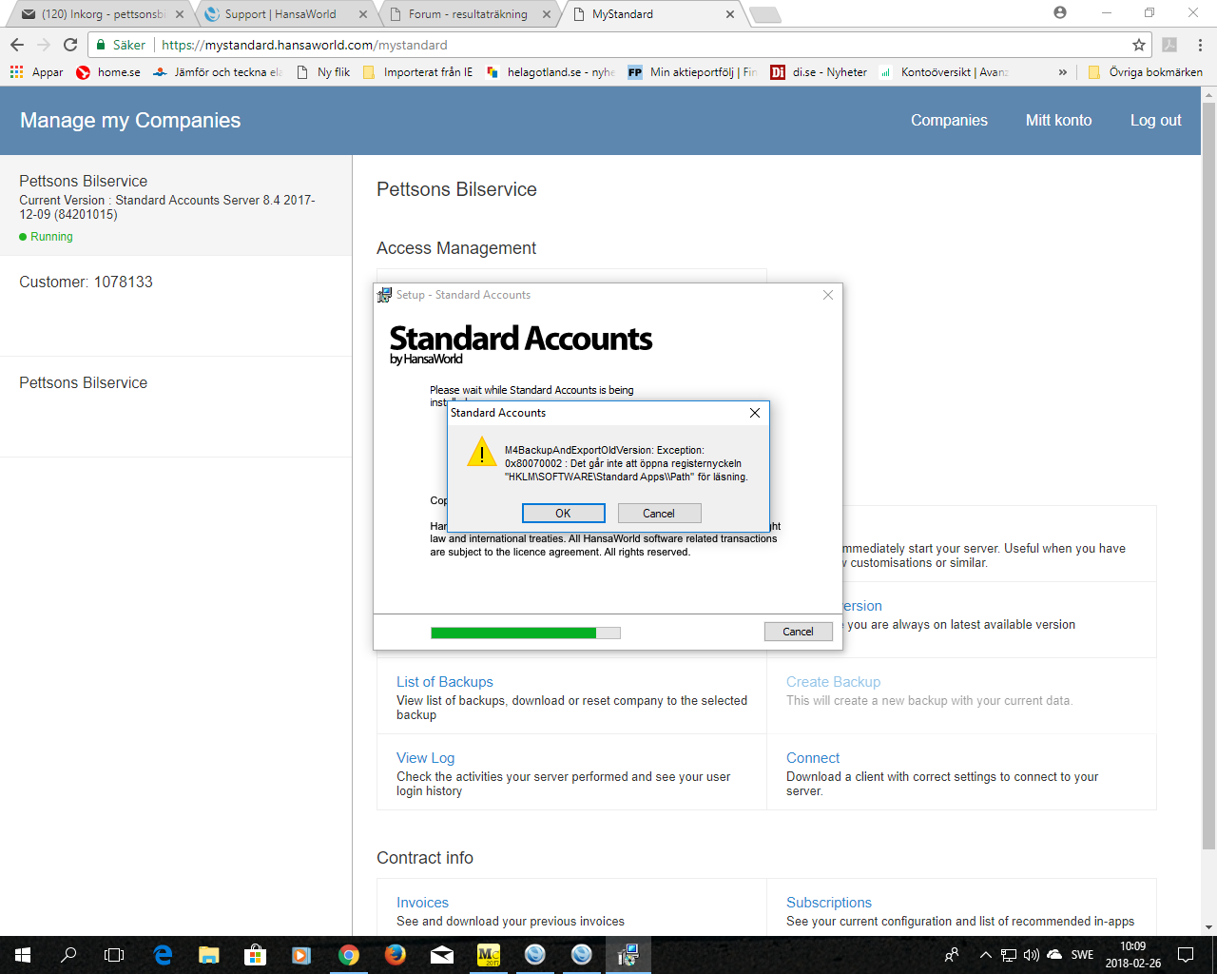Open the Jämför och teckna bookmark
Viewport: 1217px width, 974px height.
[x=219, y=72]
